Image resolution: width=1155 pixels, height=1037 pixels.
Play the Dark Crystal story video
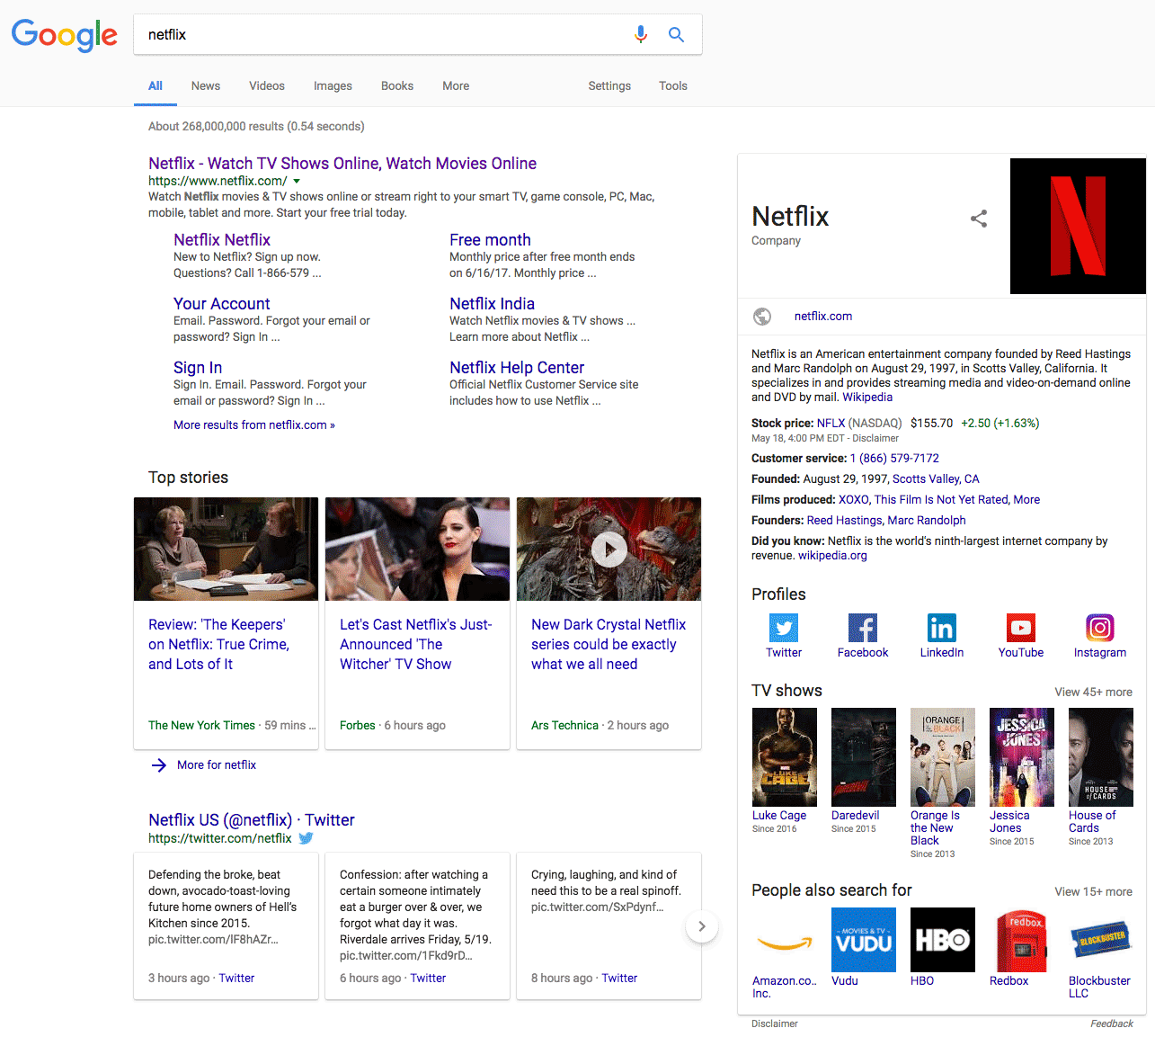609,550
